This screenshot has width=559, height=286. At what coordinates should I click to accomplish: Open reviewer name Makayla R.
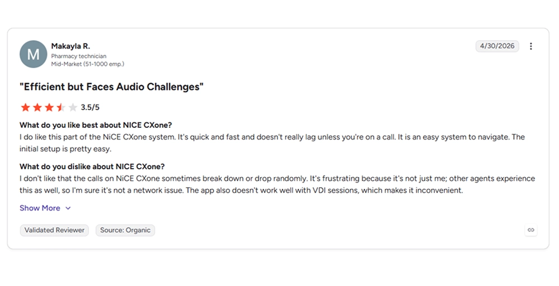[x=70, y=46]
